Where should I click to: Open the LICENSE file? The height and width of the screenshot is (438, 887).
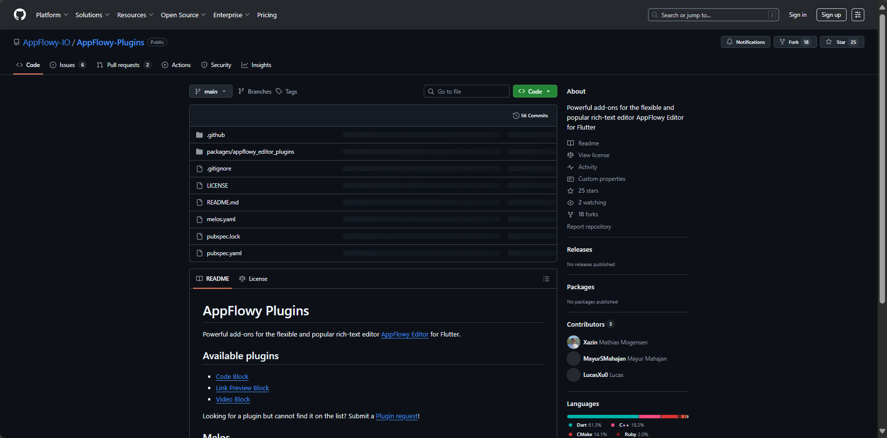click(217, 186)
